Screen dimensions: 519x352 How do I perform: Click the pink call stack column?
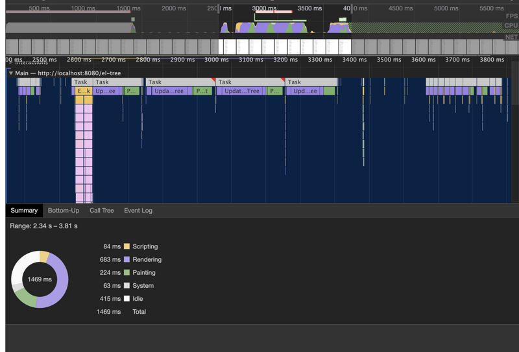pyautogui.click(x=83, y=149)
